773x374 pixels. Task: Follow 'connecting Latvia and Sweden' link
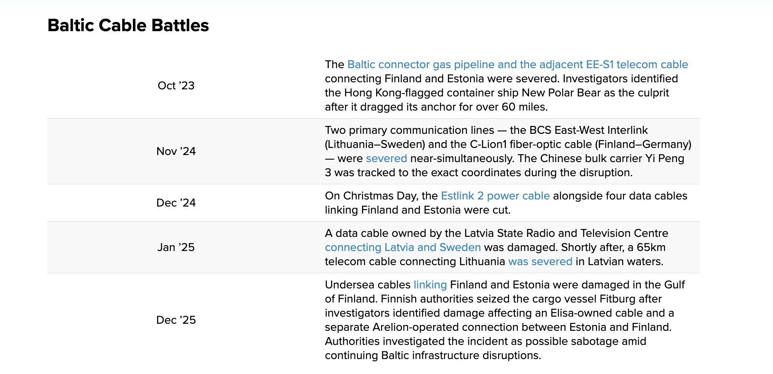point(403,247)
